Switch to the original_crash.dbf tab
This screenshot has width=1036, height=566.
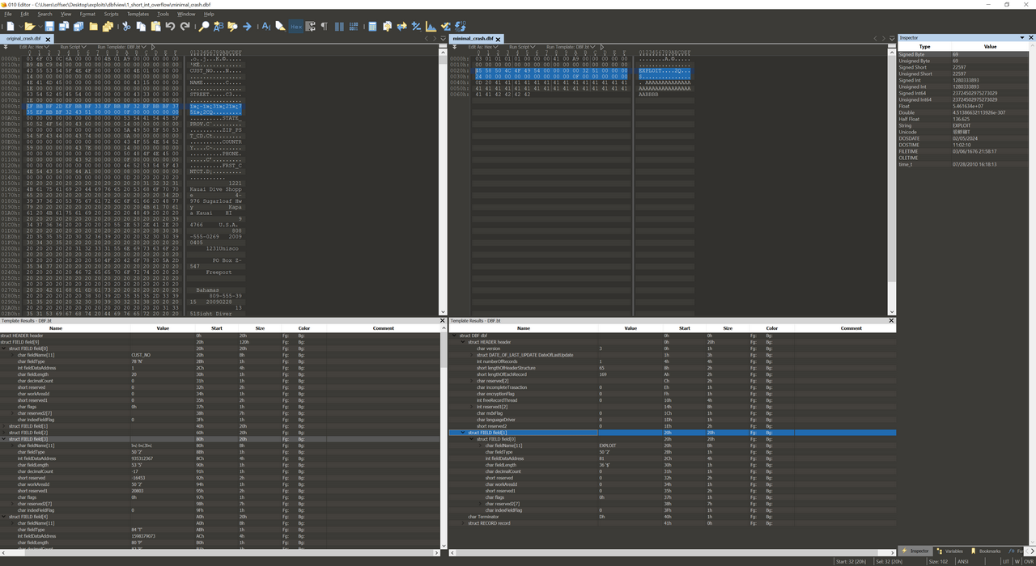coord(24,39)
